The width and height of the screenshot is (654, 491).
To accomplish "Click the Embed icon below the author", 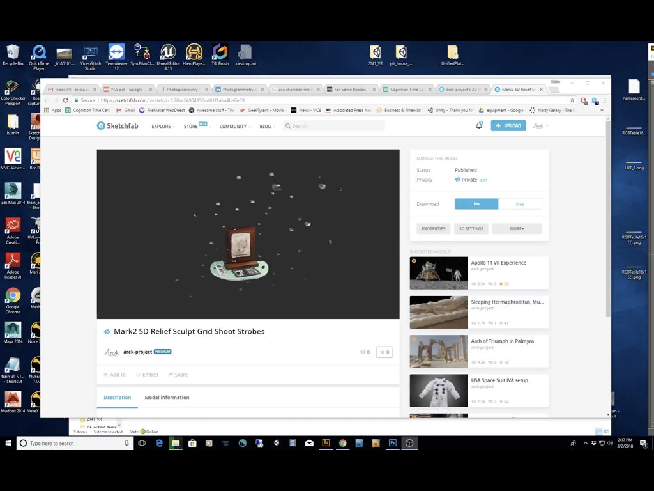I will click(x=138, y=375).
